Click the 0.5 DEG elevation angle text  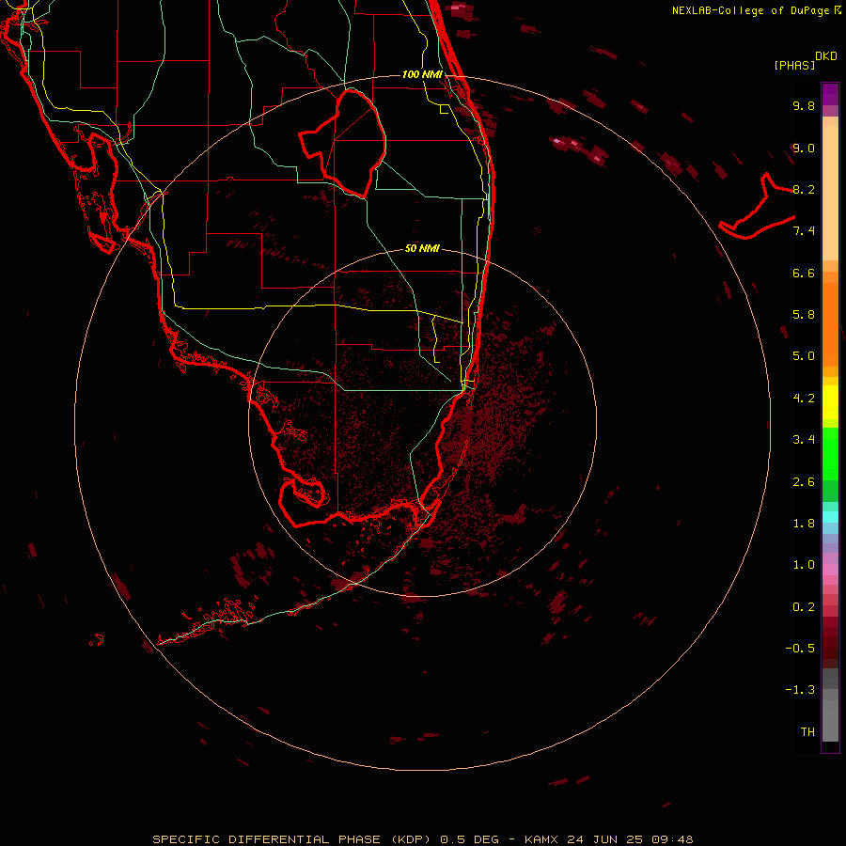469,839
